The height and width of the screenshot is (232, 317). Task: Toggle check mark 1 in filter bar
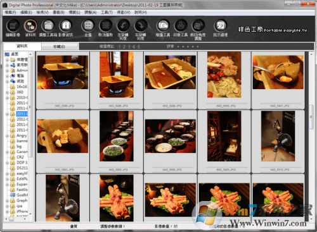point(119,47)
